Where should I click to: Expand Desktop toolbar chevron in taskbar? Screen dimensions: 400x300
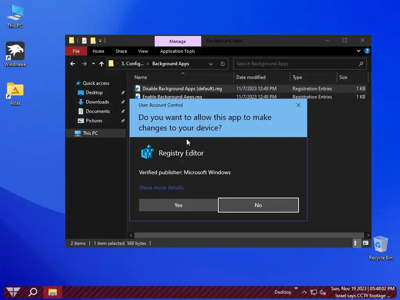296,288
